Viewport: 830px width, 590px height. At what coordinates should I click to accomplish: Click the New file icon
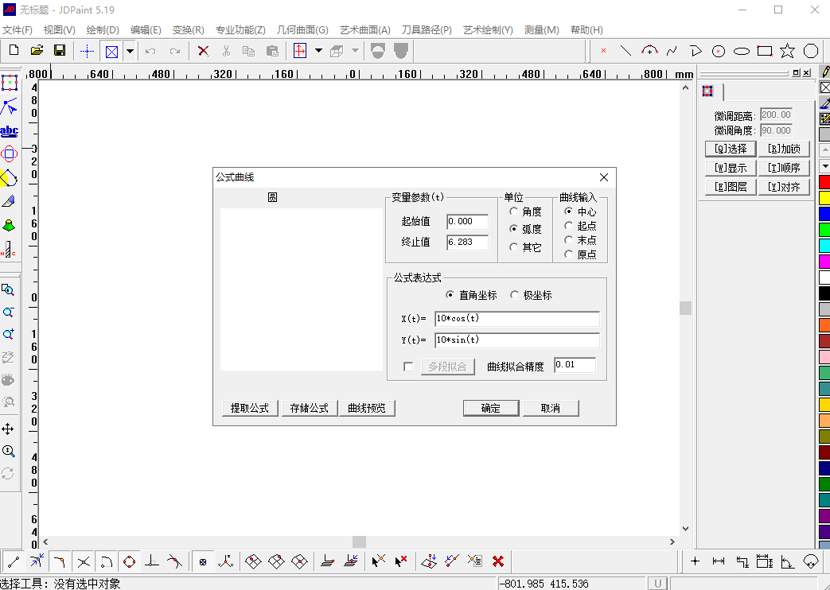pos(14,51)
